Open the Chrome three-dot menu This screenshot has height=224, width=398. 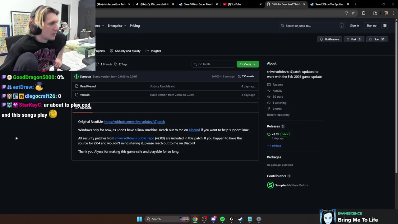pyautogui.click(x=394, y=13)
